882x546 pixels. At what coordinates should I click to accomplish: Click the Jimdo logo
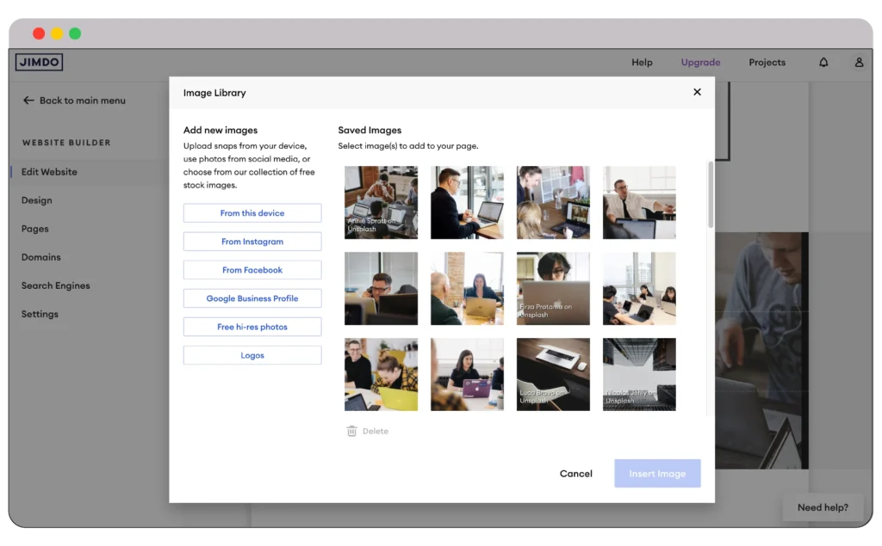(x=39, y=62)
